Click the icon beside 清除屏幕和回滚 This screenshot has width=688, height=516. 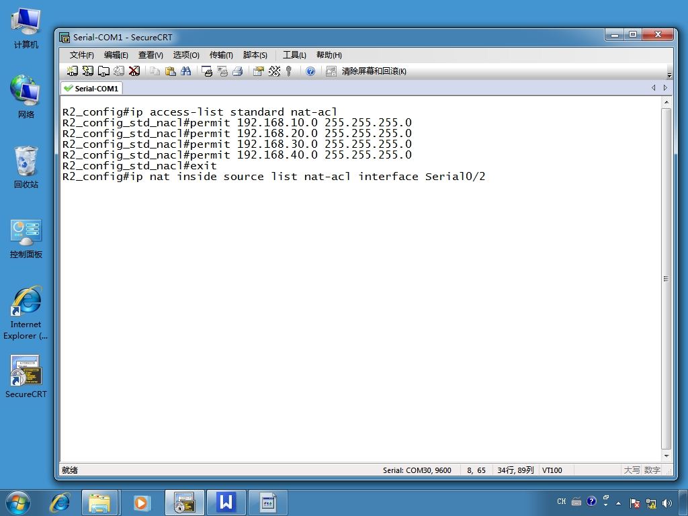tap(331, 71)
